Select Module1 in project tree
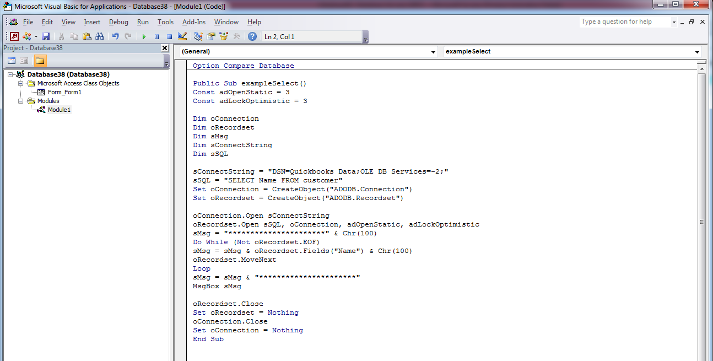The image size is (713, 361). [59, 110]
